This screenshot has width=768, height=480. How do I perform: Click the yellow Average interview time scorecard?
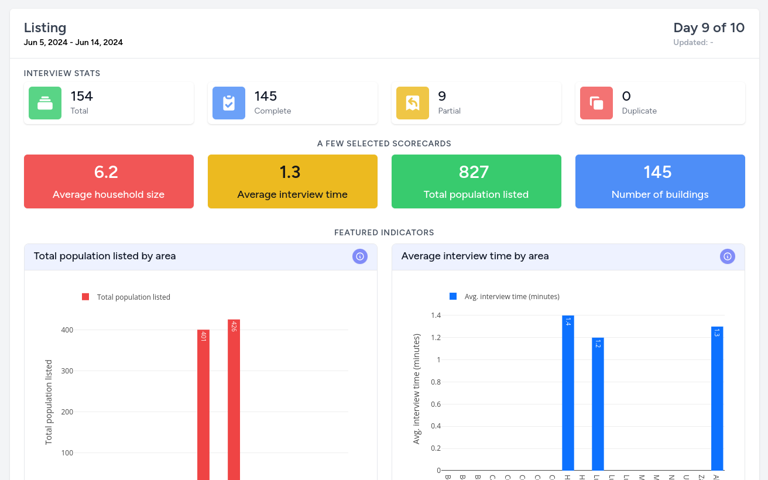pos(292,181)
